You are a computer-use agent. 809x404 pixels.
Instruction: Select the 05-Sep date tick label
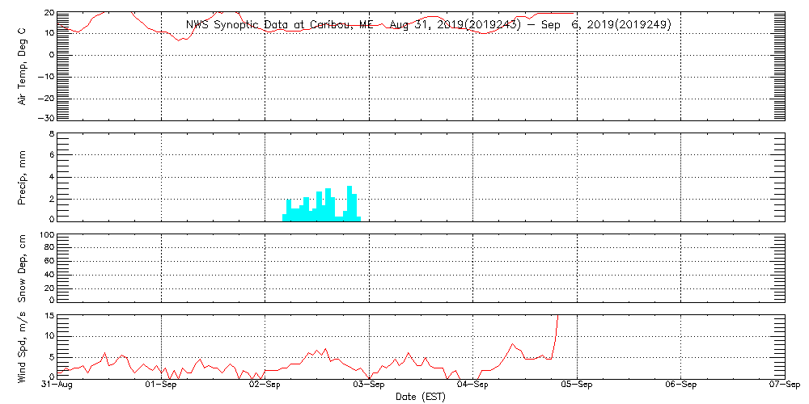pyautogui.click(x=577, y=387)
